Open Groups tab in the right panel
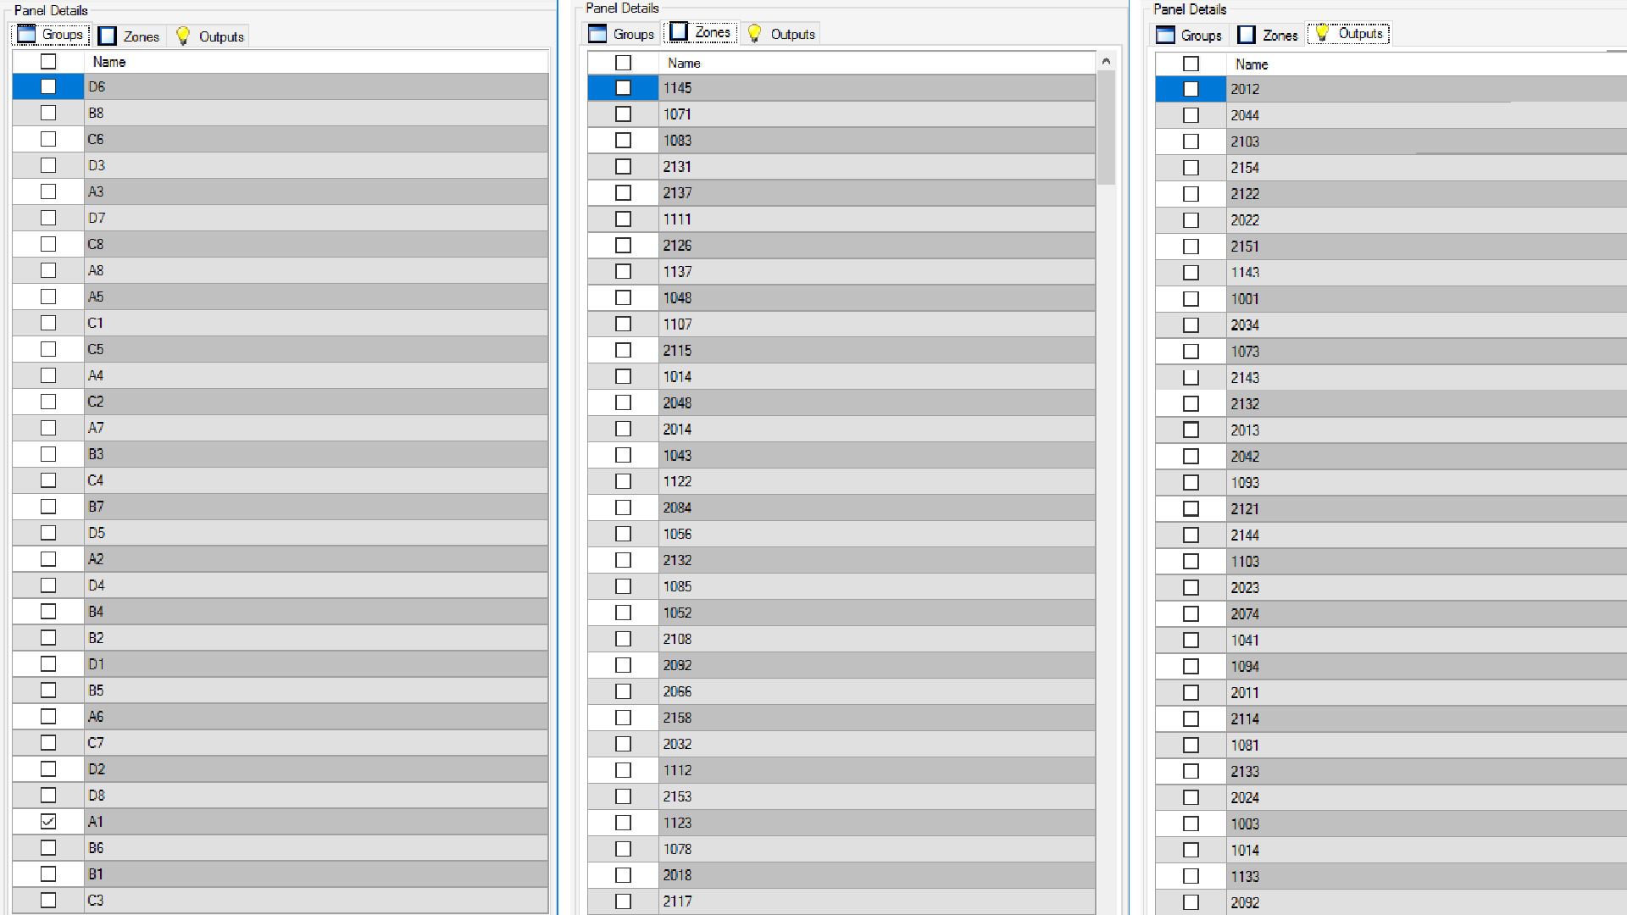The image size is (1627, 915). [x=1189, y=35]
